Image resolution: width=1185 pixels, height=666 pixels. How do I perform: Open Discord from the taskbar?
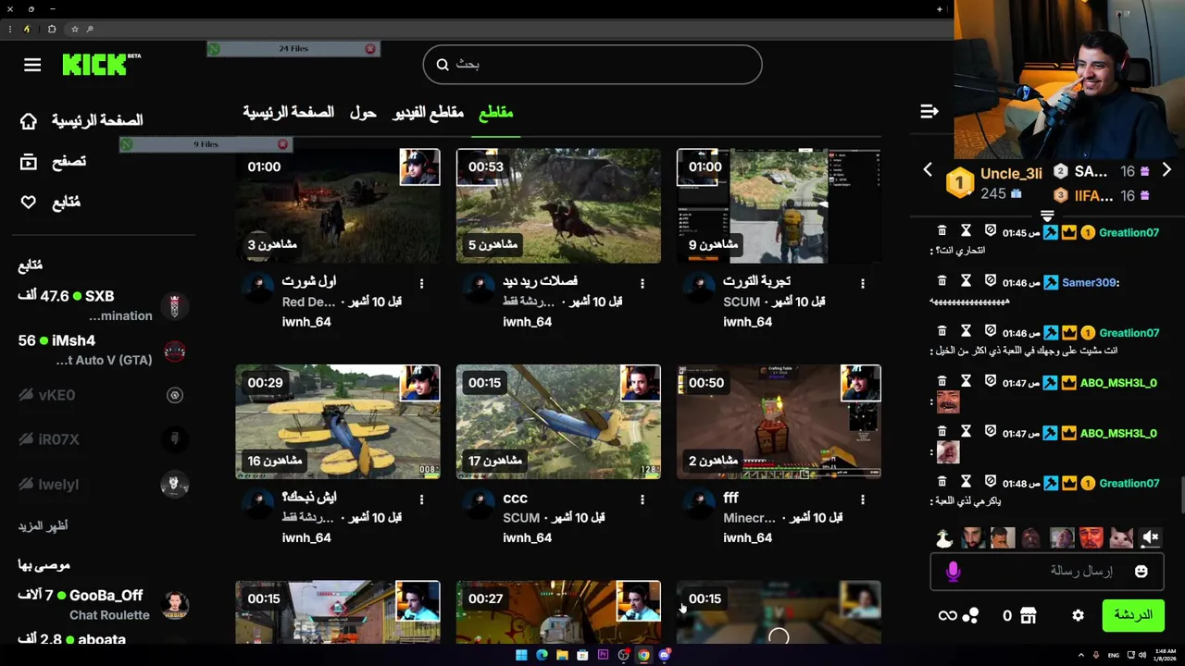click(664, 655)
